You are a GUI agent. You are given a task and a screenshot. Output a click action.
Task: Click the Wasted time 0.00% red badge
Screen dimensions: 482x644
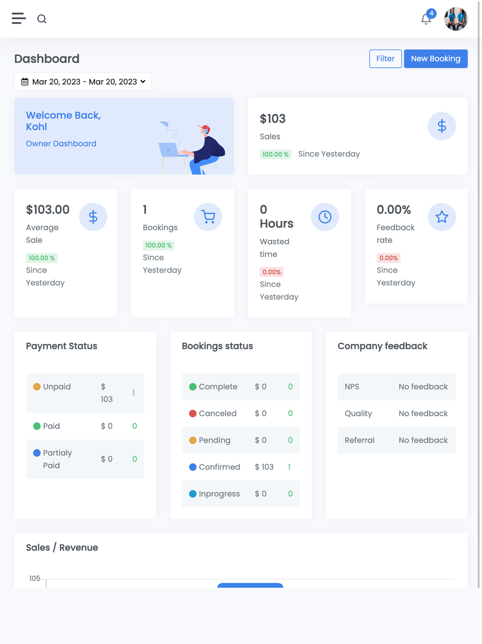click(x=271, y=272)
